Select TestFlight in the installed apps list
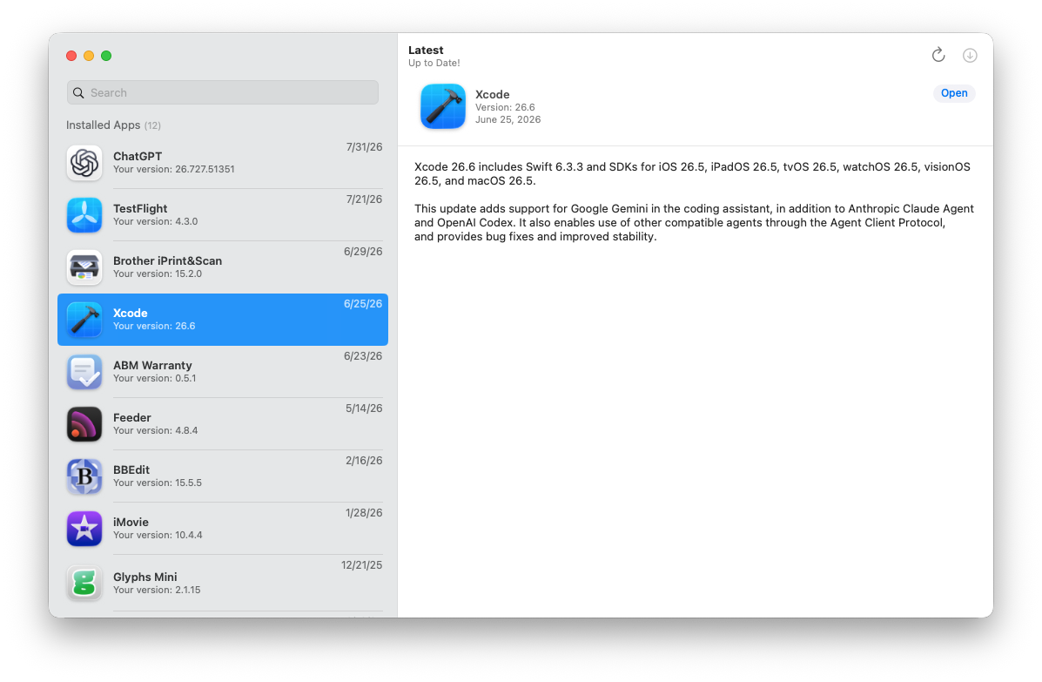 (223, 214)
